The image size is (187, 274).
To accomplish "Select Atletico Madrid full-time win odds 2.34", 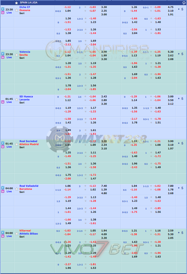I will tap(104, 145).
